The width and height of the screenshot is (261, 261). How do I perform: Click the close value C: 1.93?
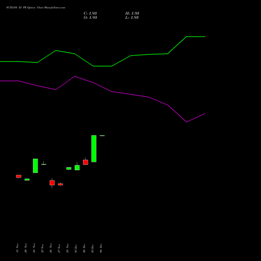tap(90, 14)
